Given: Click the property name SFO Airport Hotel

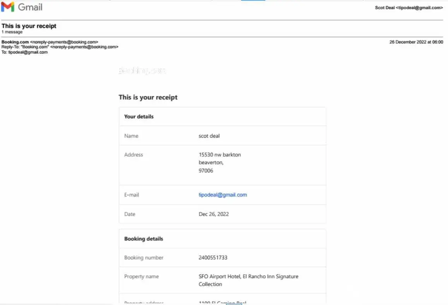Looking at the screenshot, I should pyautogui.click(x=248, y=276).
